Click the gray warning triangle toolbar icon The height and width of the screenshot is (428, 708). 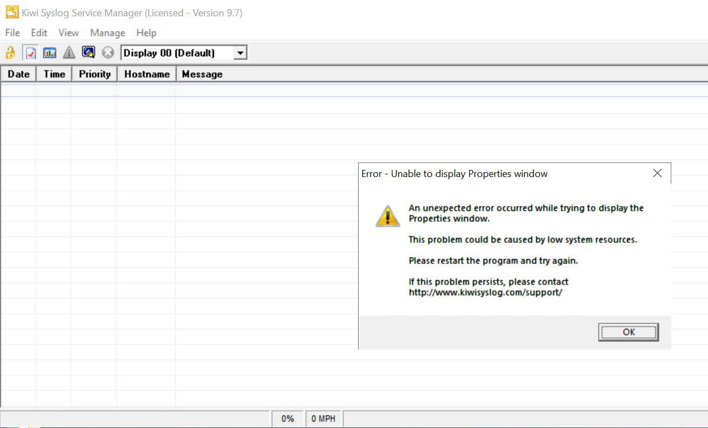69,53
